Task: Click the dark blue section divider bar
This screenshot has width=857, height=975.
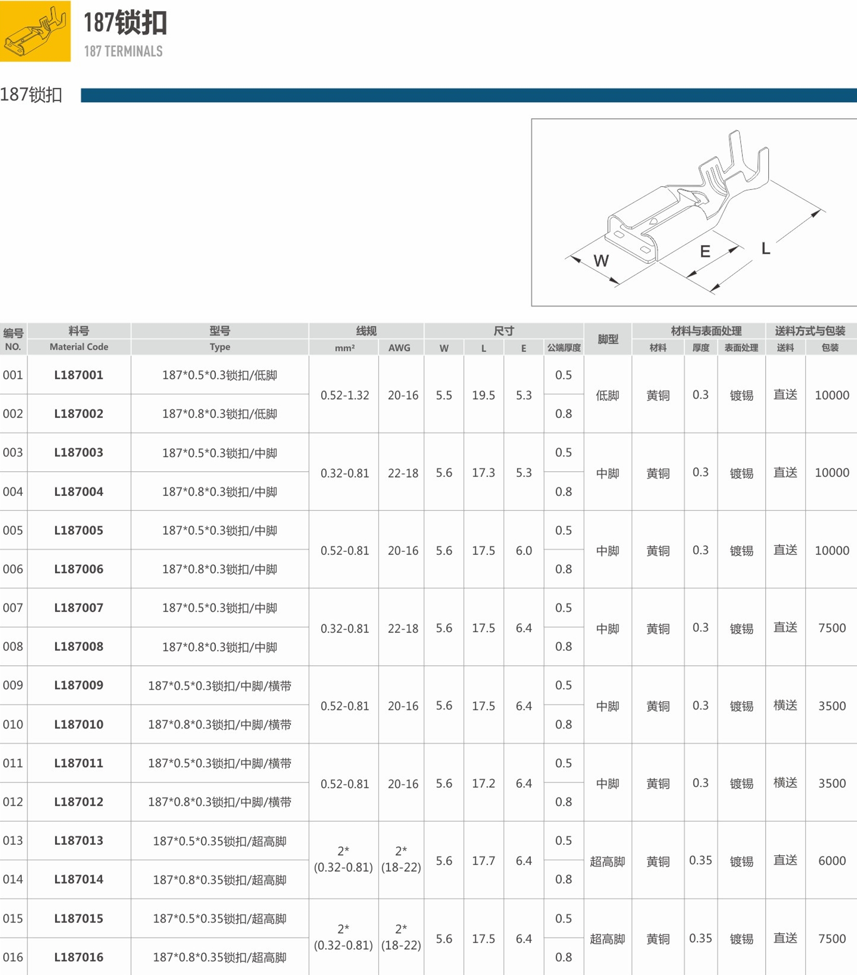Action: [468, 95]
